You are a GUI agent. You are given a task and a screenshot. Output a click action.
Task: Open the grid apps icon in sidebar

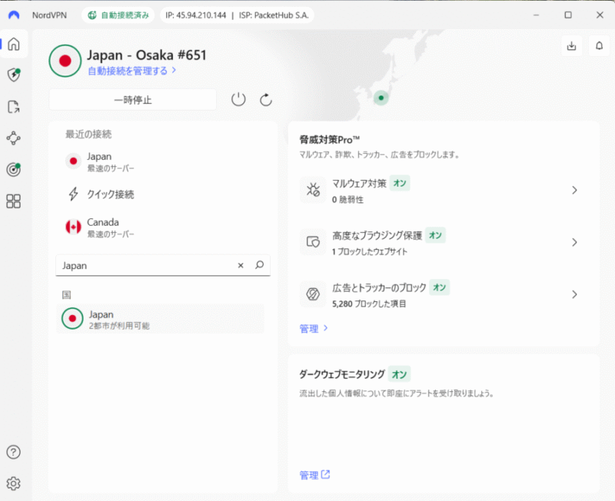(x=14, y=201)
